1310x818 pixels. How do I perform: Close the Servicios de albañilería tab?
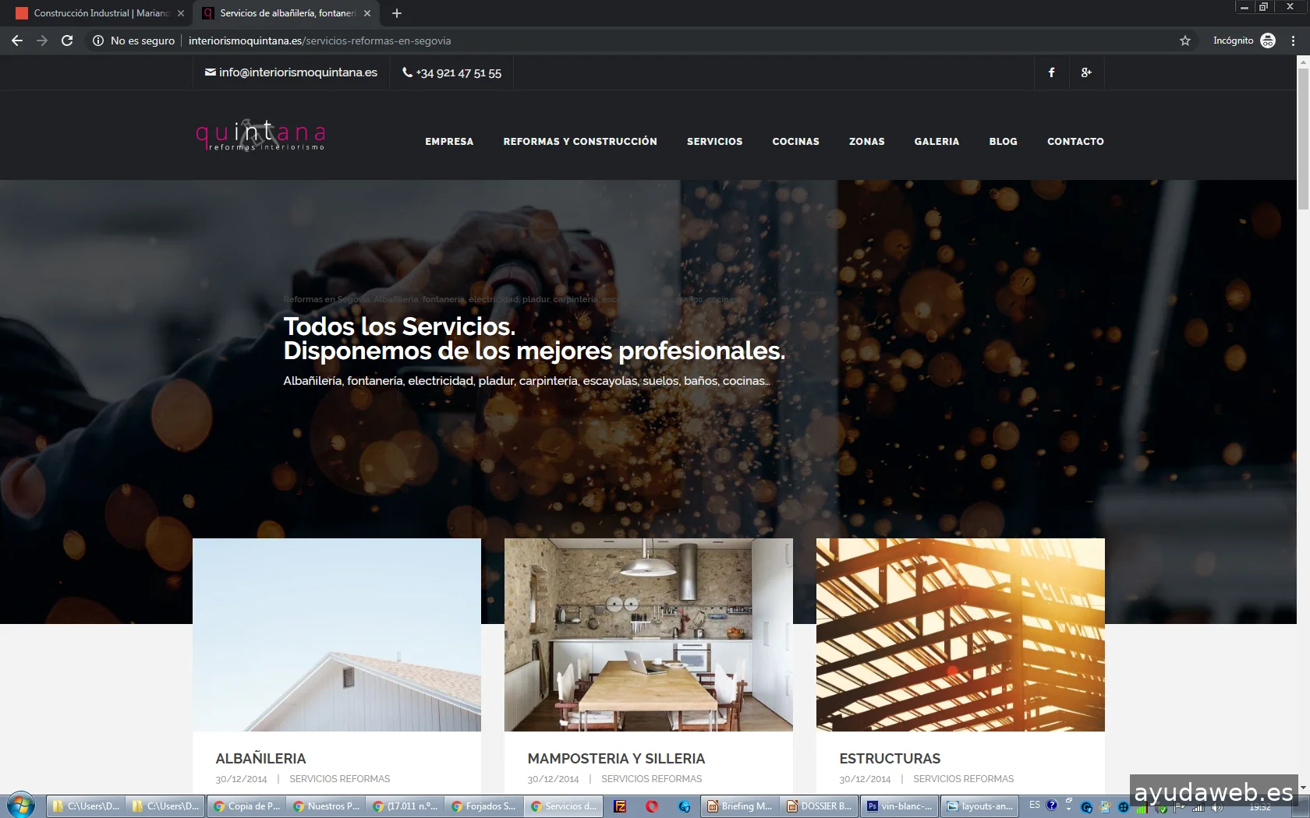click(x=367, y=13)
